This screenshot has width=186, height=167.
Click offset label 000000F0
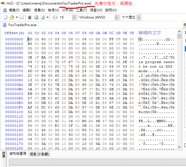click(x=14, y=107)
